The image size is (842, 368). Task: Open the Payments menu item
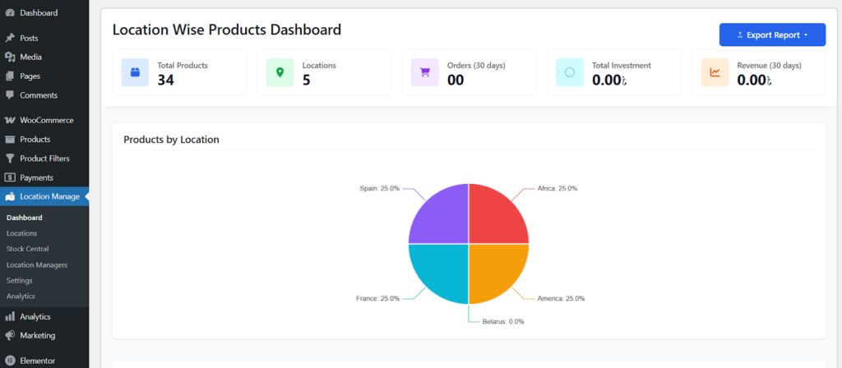click(x=36, y=177)
